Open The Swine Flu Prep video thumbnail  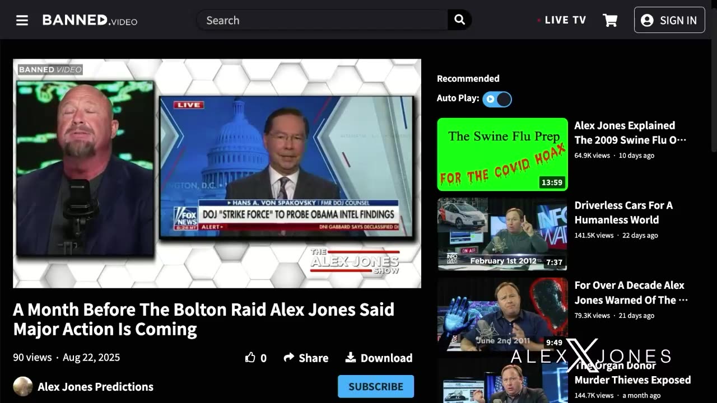(502, 154)
